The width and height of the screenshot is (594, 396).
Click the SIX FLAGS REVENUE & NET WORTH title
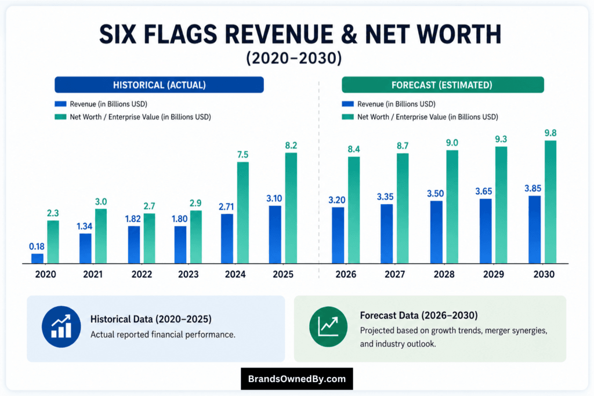pyautogui.click(x=300, y=34)
